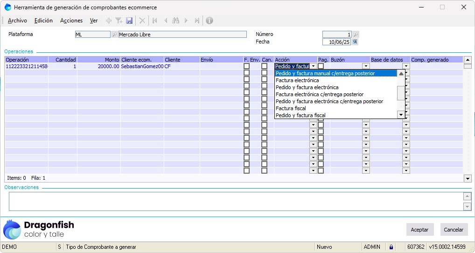Image resolution: width=475 pixels, height=253 pixels.
Task: Click the lock icon in the status bar
Action: point(391,247)
